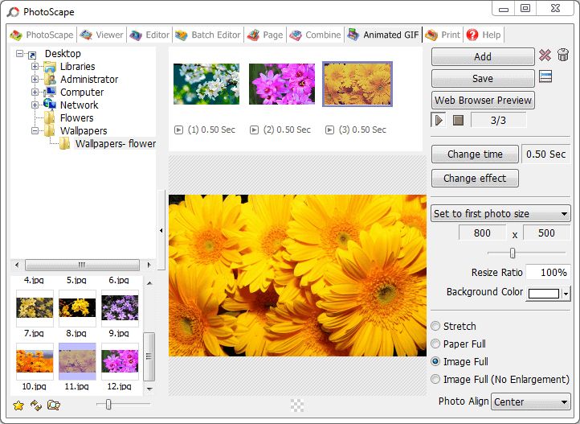Viewport: 580px width, 424px height.
Task: Switch to the Viewer tab
Action: [x=102, y=35]
